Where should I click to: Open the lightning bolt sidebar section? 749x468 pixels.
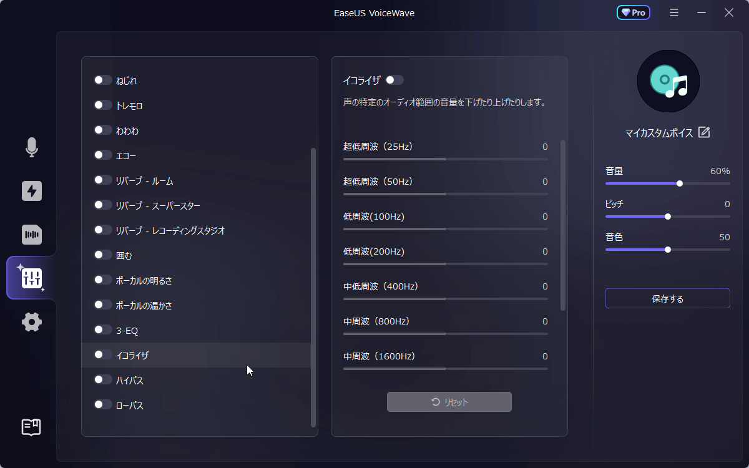(x=32, y=191)
